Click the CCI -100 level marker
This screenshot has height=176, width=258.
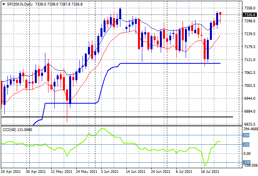pos(247,163)
